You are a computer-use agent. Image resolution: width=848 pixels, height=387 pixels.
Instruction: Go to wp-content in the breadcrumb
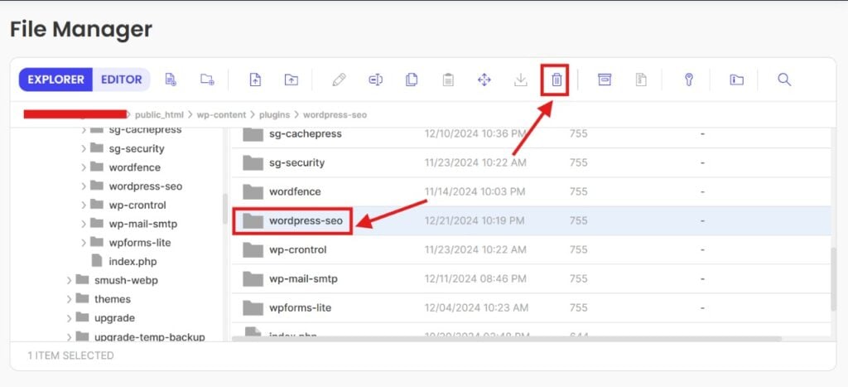[221, 114]
